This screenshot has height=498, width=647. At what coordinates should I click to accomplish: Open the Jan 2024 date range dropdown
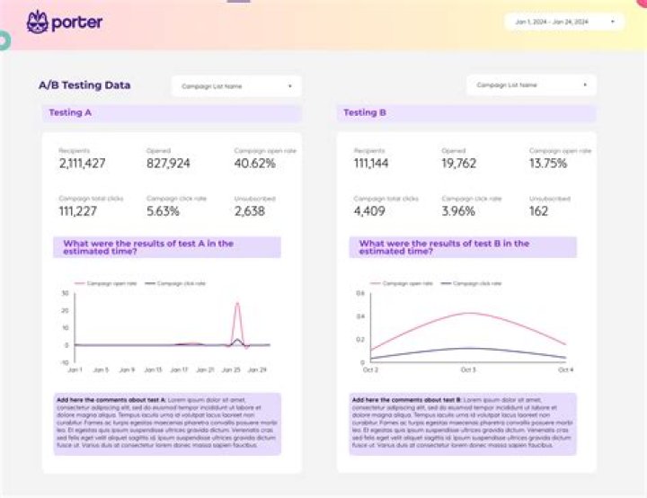564,22
